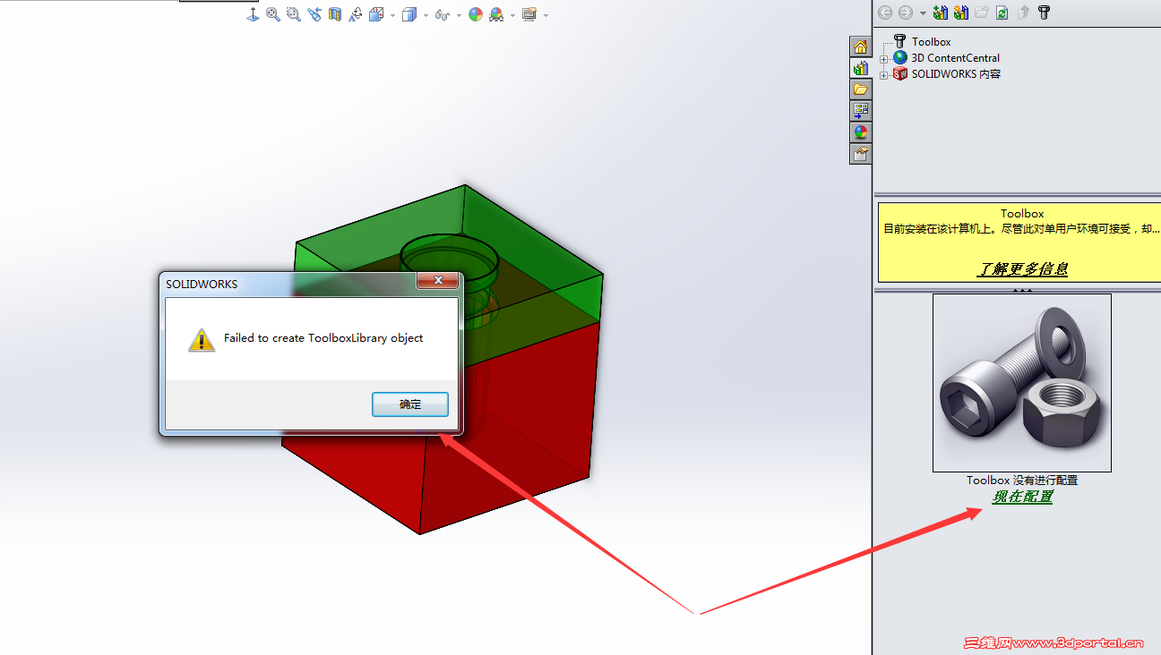Close the SOLIDWORKS error dialog
This screenshot has height=655, width=1161.
pyautogui.click(x=438, y=281)
